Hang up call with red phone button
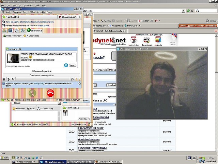 tap(50, 93)
